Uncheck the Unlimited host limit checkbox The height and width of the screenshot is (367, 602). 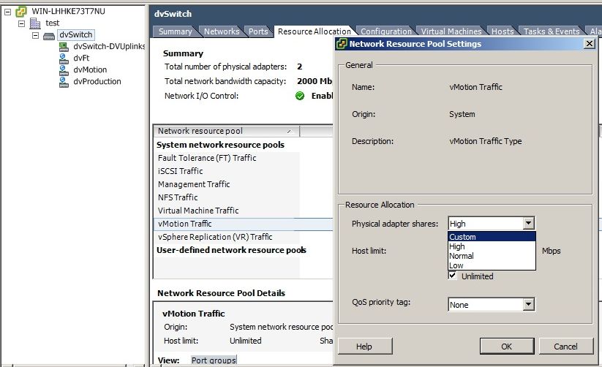coord(452,276)
